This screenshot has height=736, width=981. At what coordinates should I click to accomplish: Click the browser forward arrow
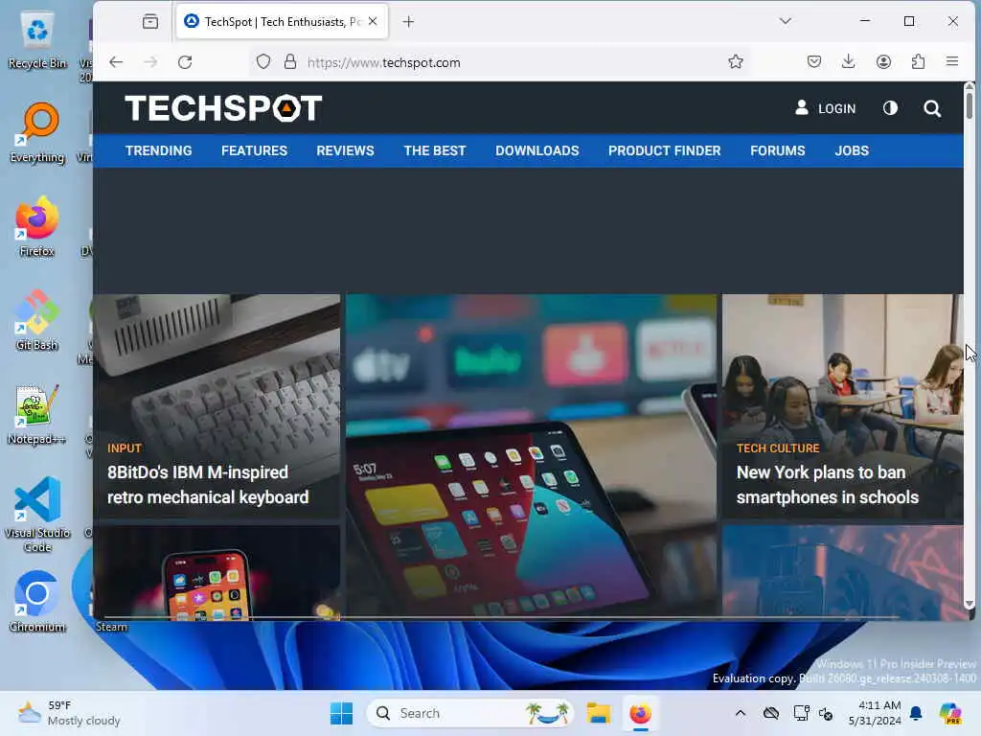[150, 62]
